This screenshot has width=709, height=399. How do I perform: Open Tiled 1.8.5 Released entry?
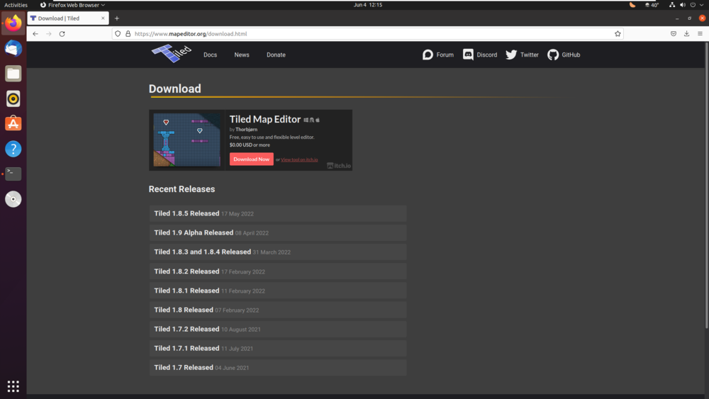coord(278,214)
